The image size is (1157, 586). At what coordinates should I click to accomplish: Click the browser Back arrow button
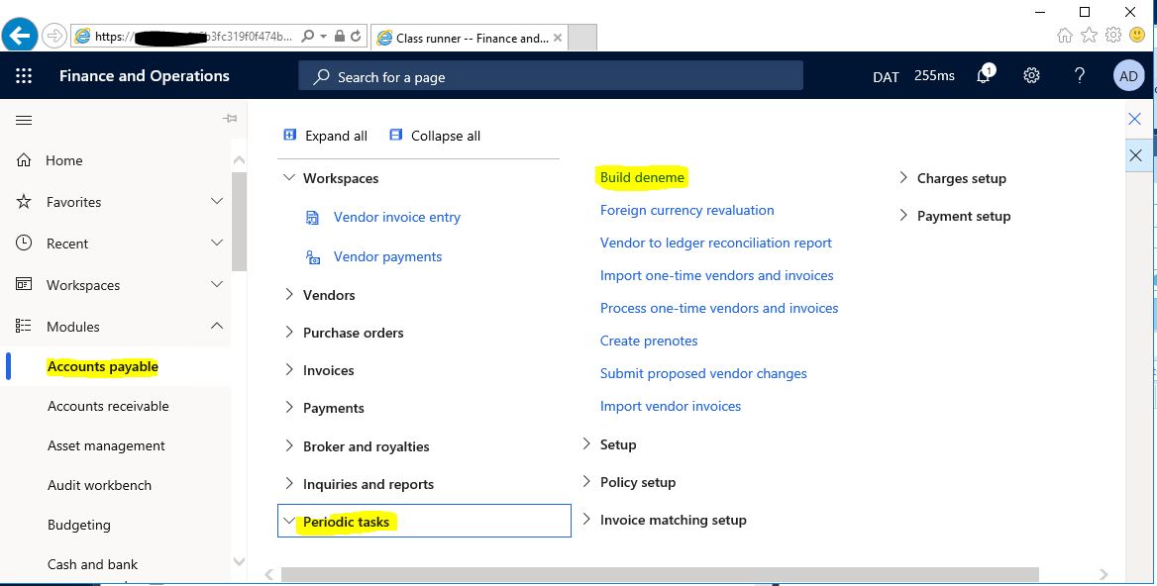click(x=19, y=35)
